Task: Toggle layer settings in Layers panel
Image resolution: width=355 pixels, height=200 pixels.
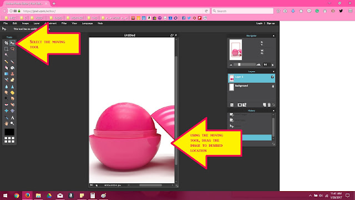Action: 232,105
